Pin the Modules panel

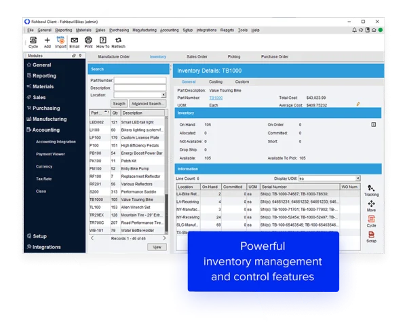pyautogui.click(x=80, y=56)
